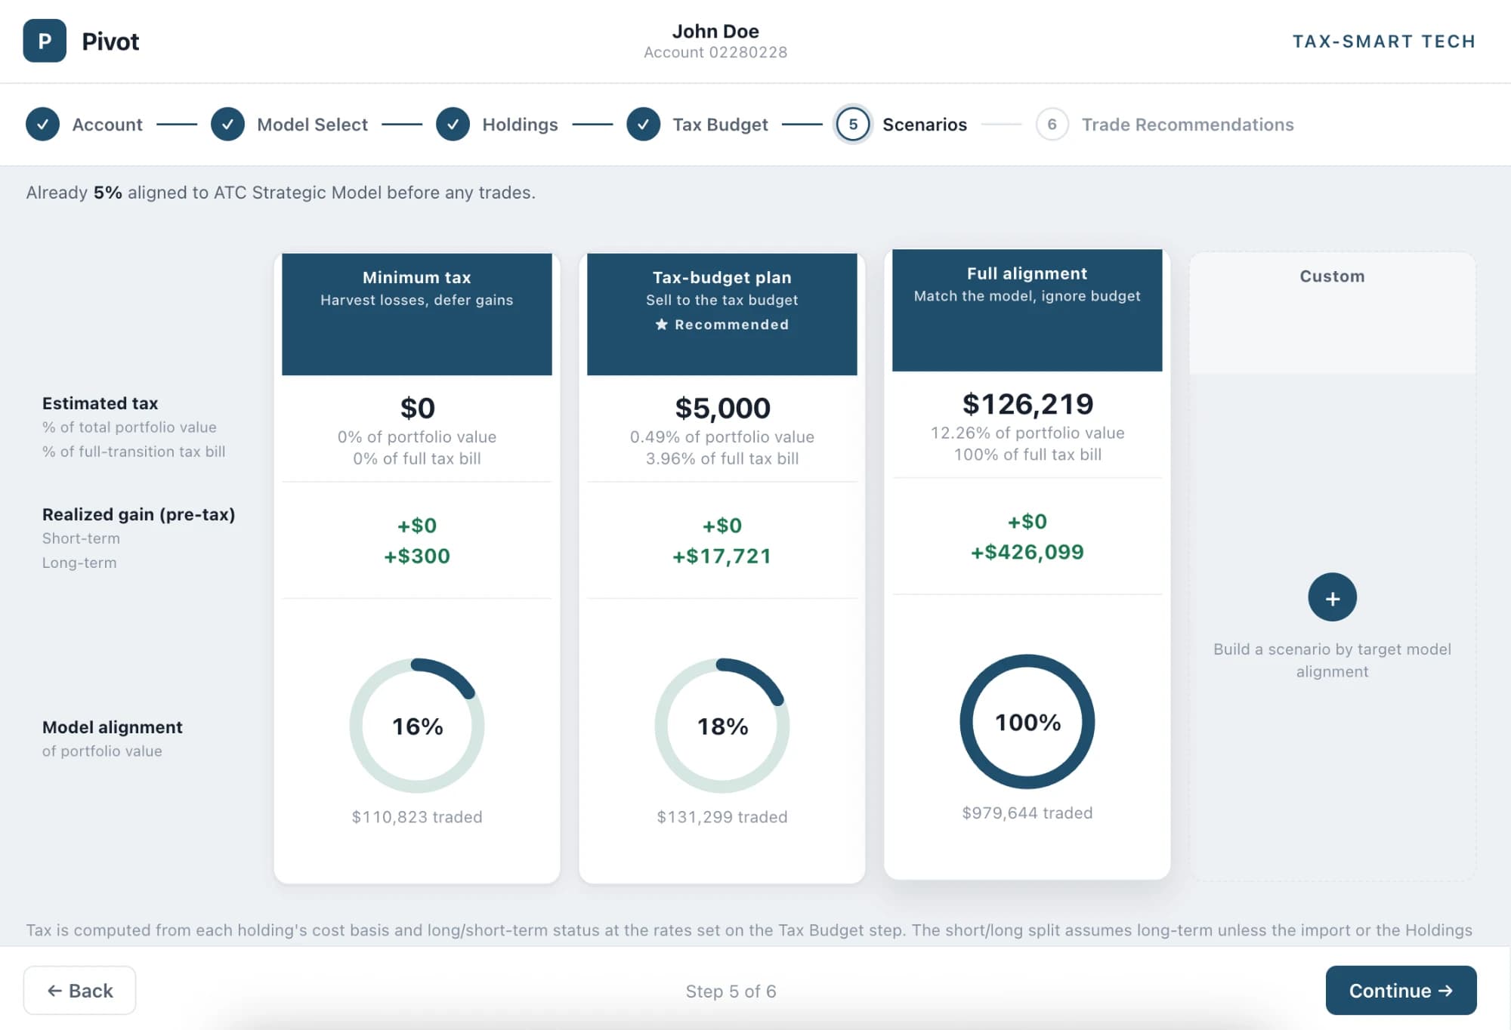Click the Pivot brand name
1511x1030 pixels.
click(x=110, y=42)
